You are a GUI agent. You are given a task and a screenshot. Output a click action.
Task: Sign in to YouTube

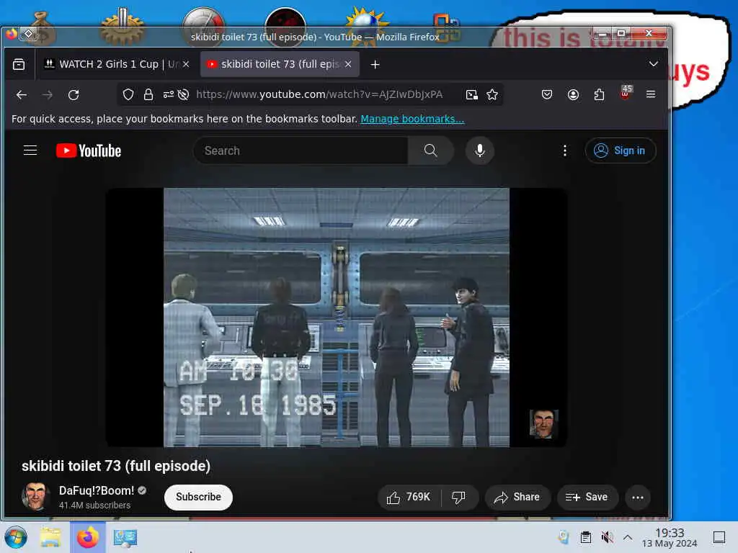point(621,150)
